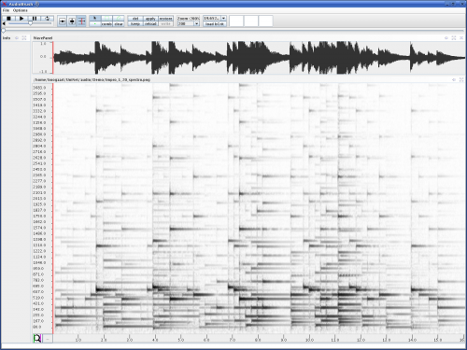Viewport: 467px width, 350px height.
Task: Start audio playback with play button
Action: coord(21,19)
